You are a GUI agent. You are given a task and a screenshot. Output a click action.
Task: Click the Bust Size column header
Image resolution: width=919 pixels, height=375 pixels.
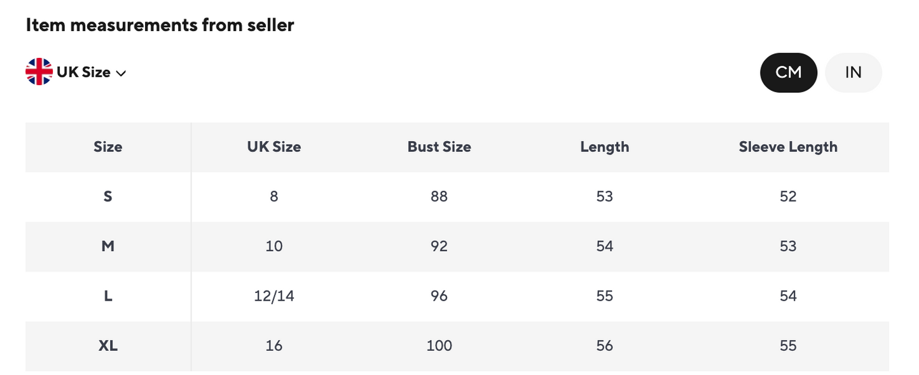tap(439, 147)
